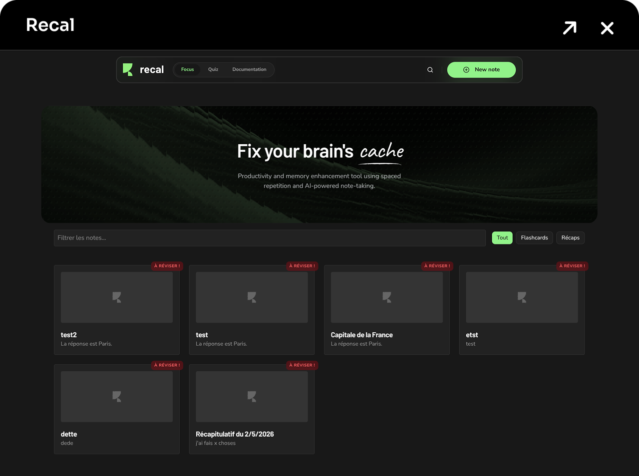Image resolution: width=639 pixels, height=476 pixels.
Task: Open the Quiz tab
Action: [213, 70]
